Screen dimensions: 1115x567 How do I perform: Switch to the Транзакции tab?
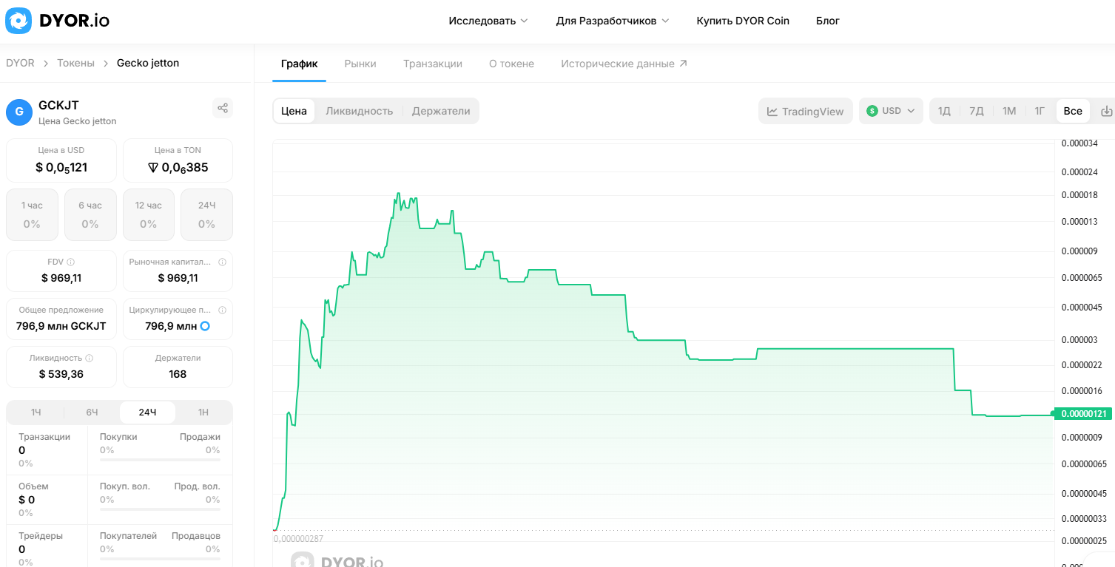pyautogui.click(x=433, y=64)
